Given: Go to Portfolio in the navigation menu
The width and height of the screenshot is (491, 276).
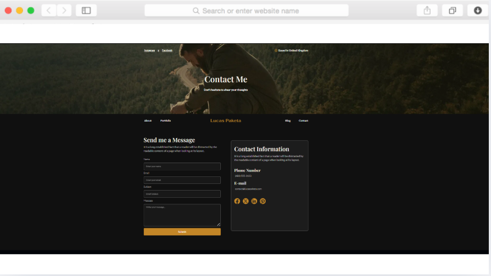Looking at the screenshot, I should (165, 120).
